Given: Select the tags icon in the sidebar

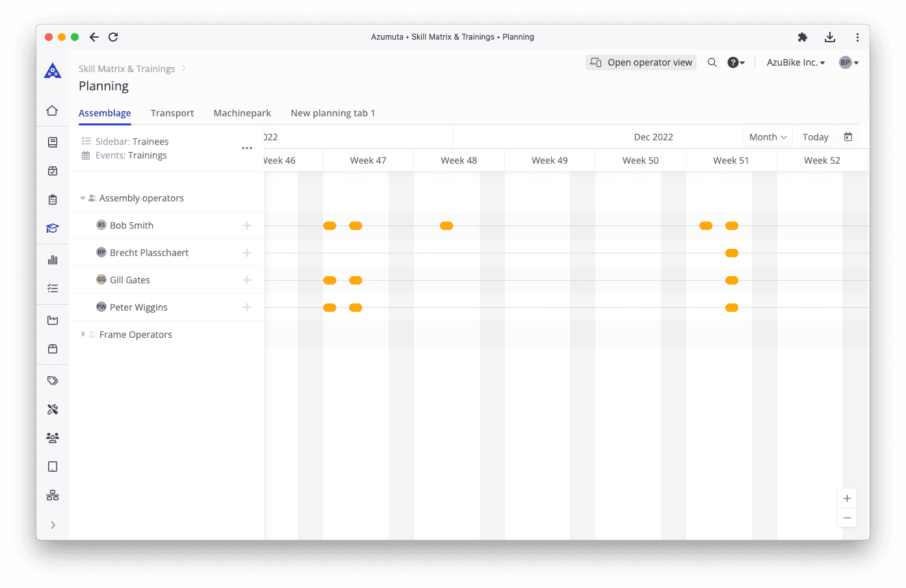Looking at the screenshot, I should coord(52,380).
